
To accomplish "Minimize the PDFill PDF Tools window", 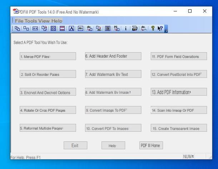I will pos(175,11).
